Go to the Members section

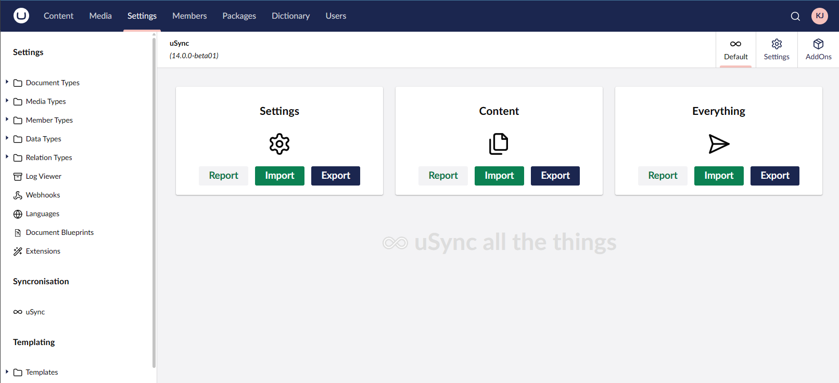[x=189, y=16]
